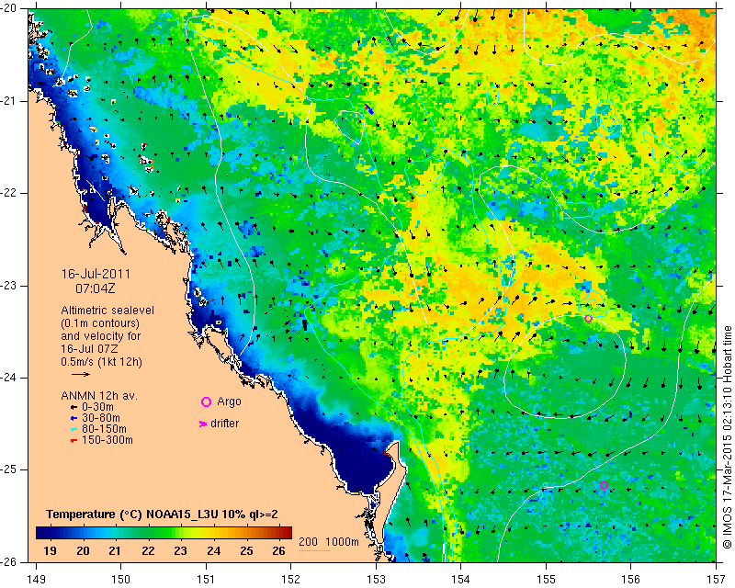Click the blue 30-80m legend arrow
The height and width of the screenshot is (588, 735).
(73, 418)
